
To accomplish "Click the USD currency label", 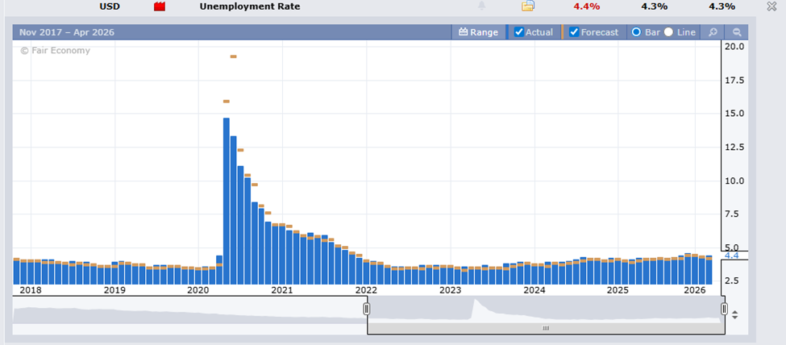I will 110,6.
